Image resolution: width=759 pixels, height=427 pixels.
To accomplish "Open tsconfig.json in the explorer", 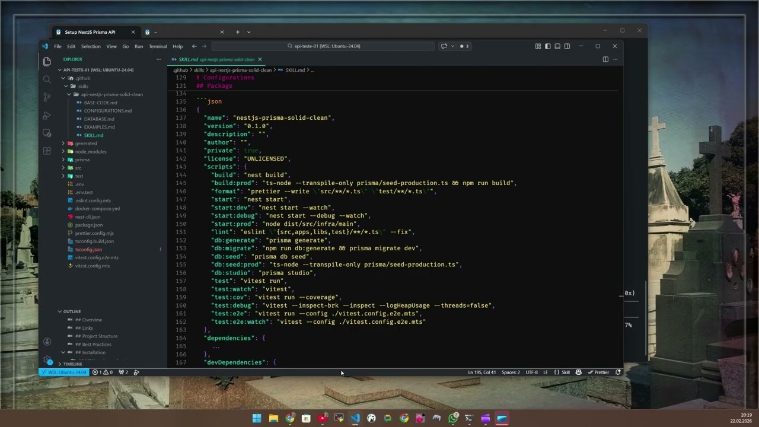I will 88,250.
